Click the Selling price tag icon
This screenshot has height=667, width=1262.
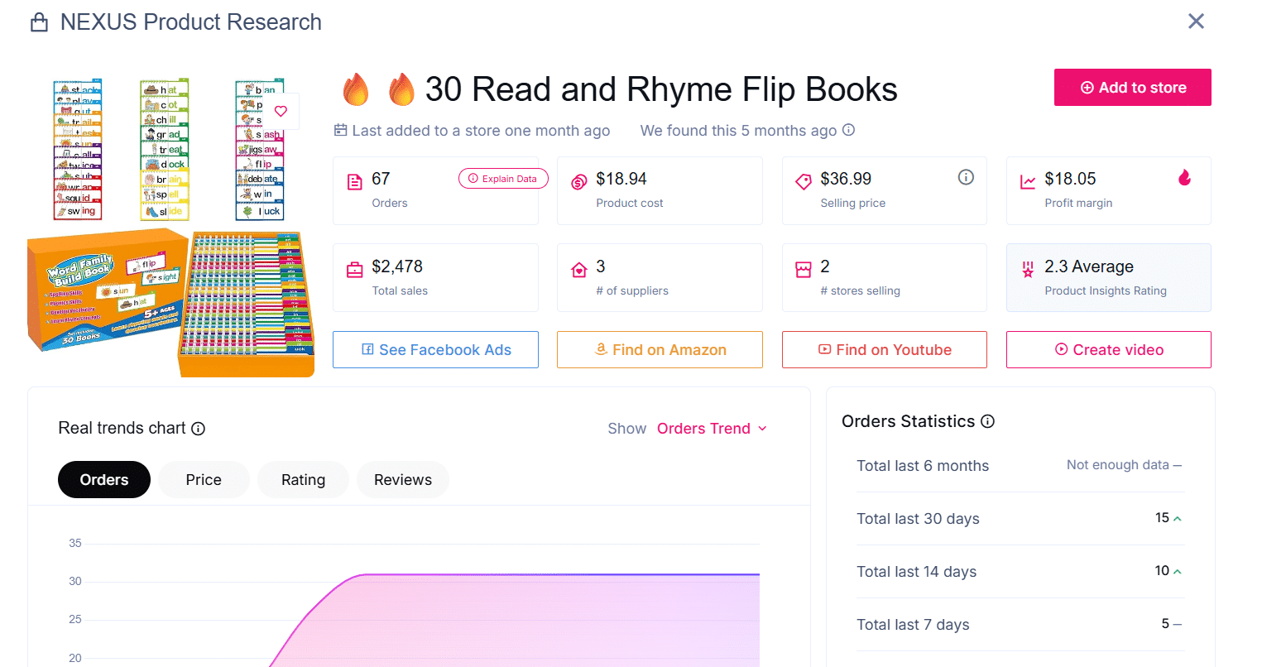tap(803, 180)
